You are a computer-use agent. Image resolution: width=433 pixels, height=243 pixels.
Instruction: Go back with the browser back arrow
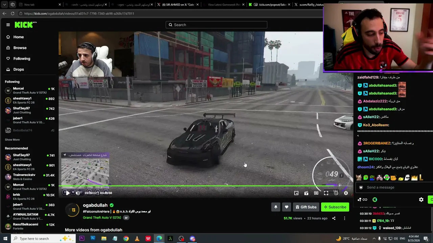click(x=4, y=13)
